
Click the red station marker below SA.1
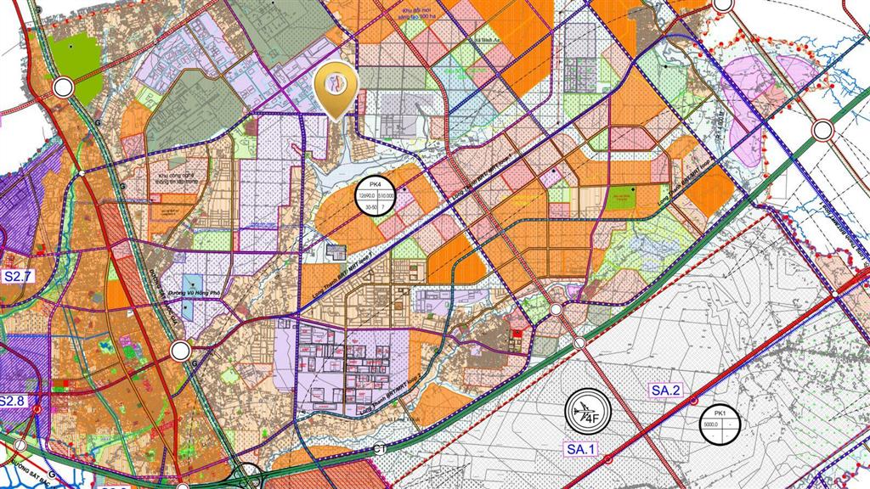[608, 459]
